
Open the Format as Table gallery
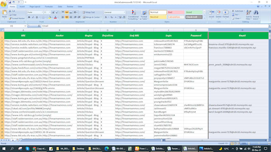click(x=144, y=15)
